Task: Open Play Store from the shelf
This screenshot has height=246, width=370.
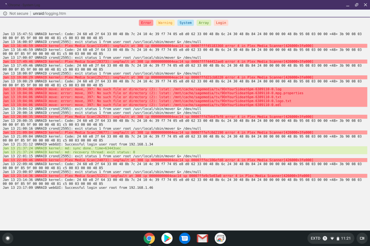Action: click(x=167, y=238)
